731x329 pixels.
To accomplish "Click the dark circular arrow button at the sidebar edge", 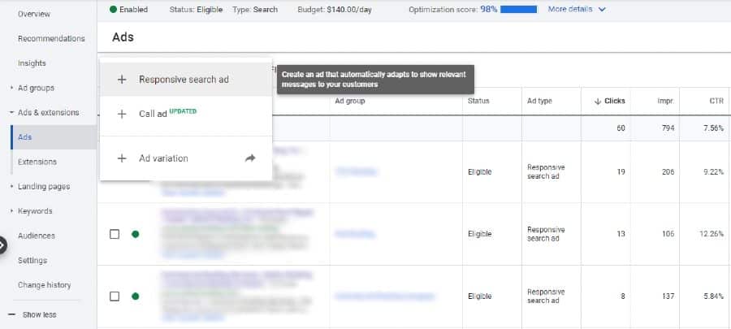I will tap(2, 245).
